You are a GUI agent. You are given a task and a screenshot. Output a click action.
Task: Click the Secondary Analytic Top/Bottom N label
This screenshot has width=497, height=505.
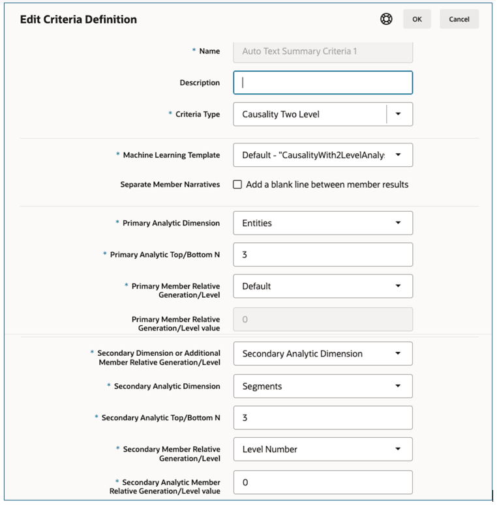click(161, 418)
